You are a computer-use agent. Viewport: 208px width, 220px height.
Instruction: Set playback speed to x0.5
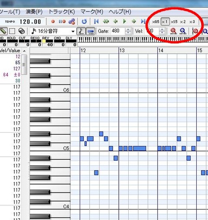[x=156, y=22]
